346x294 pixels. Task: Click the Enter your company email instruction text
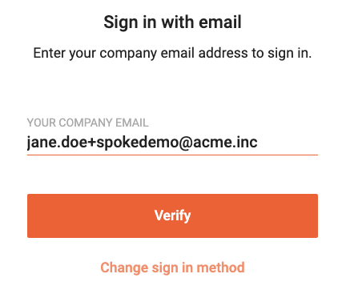point(172,53)
